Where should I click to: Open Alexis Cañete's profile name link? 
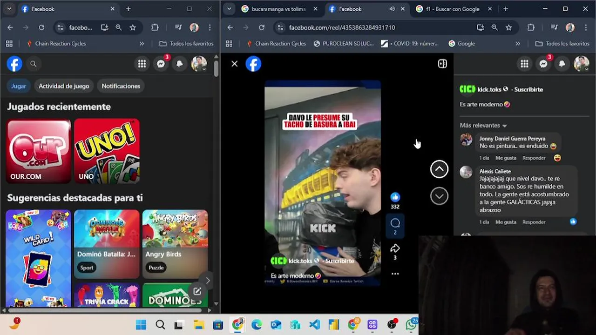click(495, 171)
